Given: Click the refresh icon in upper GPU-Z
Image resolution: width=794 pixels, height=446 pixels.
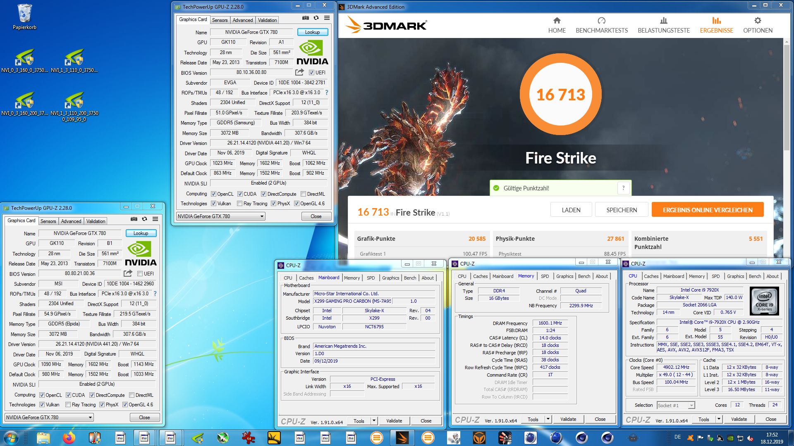Looking at the screenshot, I should [x=316, y=18].
